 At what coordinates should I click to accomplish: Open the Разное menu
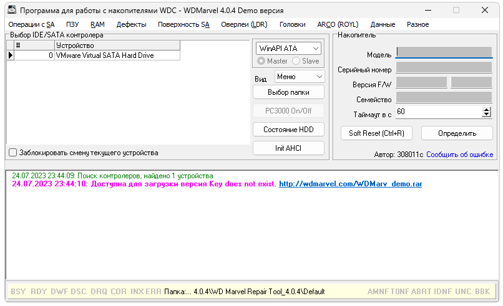[x=418, y=24]
